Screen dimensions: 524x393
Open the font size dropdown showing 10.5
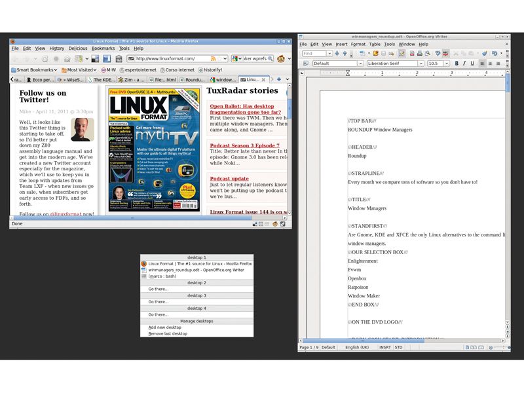click(x=446, y=64)
